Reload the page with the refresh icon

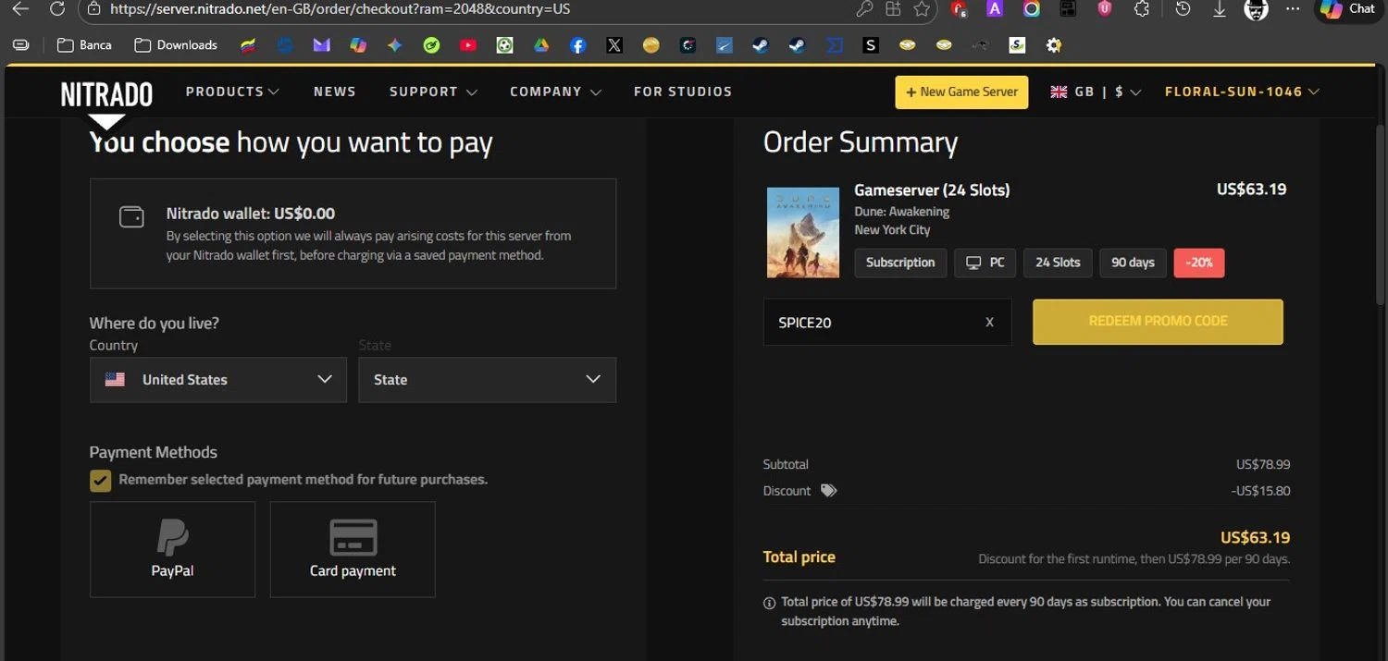(x=57, y=9)
